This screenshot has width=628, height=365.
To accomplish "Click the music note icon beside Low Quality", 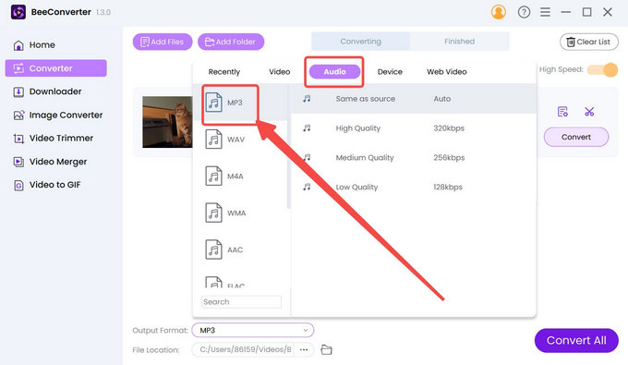I will 307,187.
